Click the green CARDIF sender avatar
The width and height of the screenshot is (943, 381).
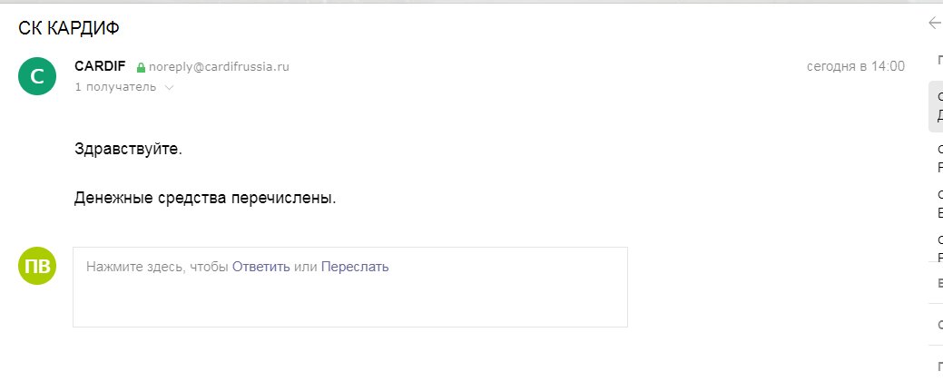point(37,77)
